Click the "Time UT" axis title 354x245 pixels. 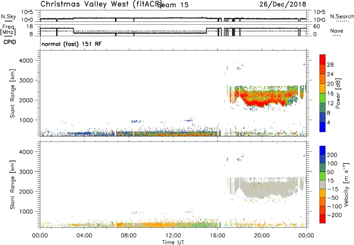click(173, 242)
